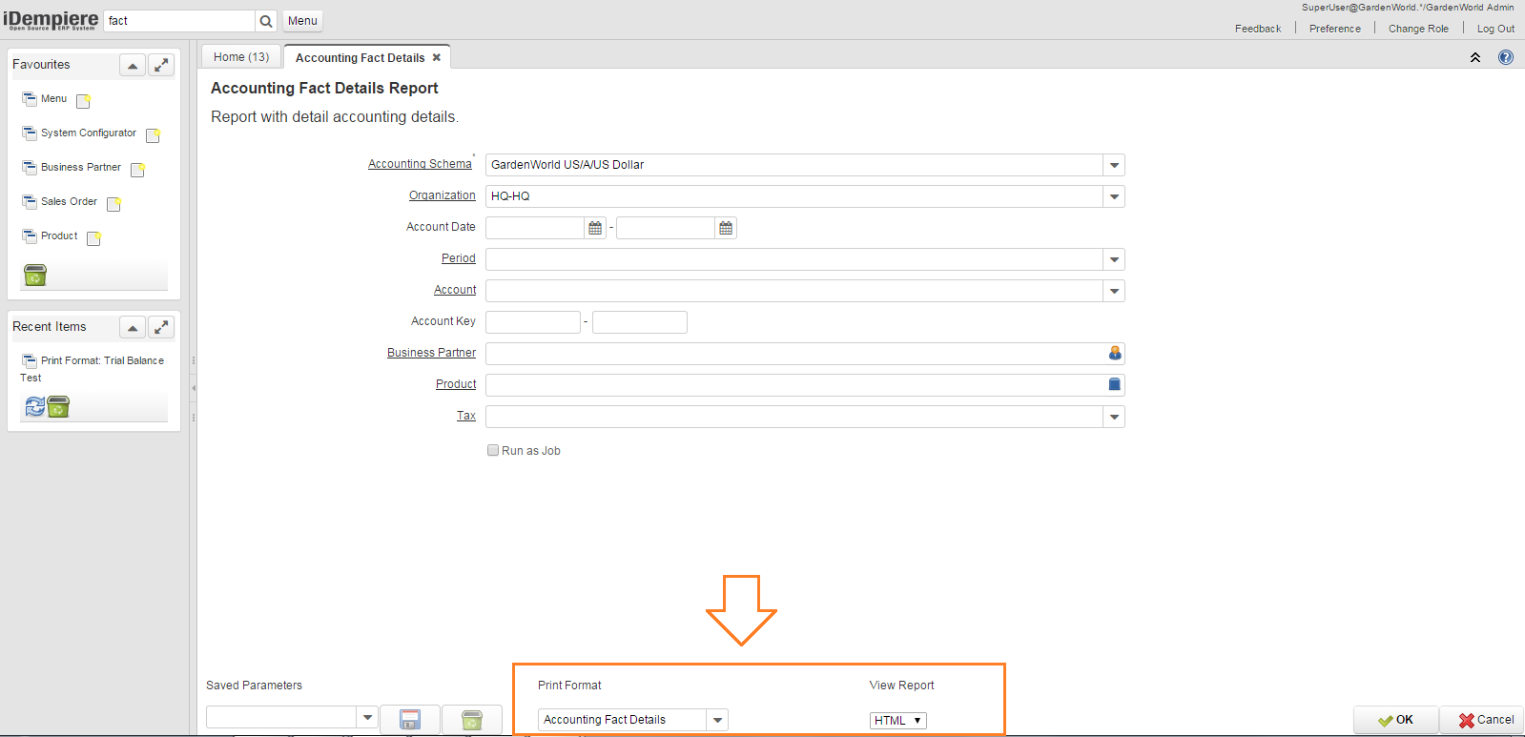This screenshot has width=1525, height=737.
Task: Open Business Partner lookup icon
Action: click(x=1115, y=353)
